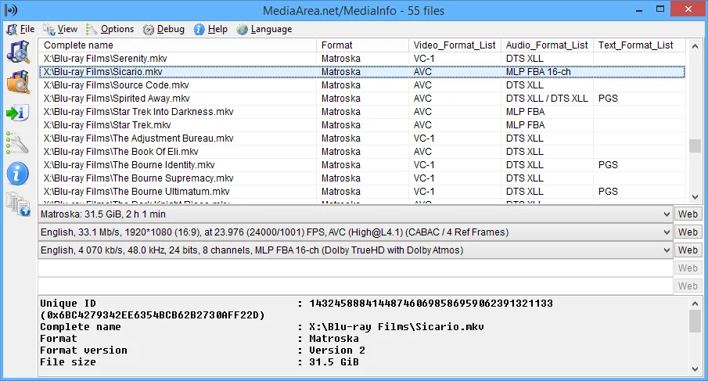708x381 pixels.
Task: Click the blue About info sidebar icon
Action: pos(18,174)
